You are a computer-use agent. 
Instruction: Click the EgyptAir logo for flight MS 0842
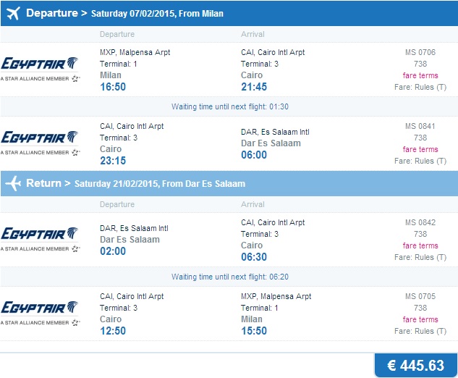tap(39, 238)
